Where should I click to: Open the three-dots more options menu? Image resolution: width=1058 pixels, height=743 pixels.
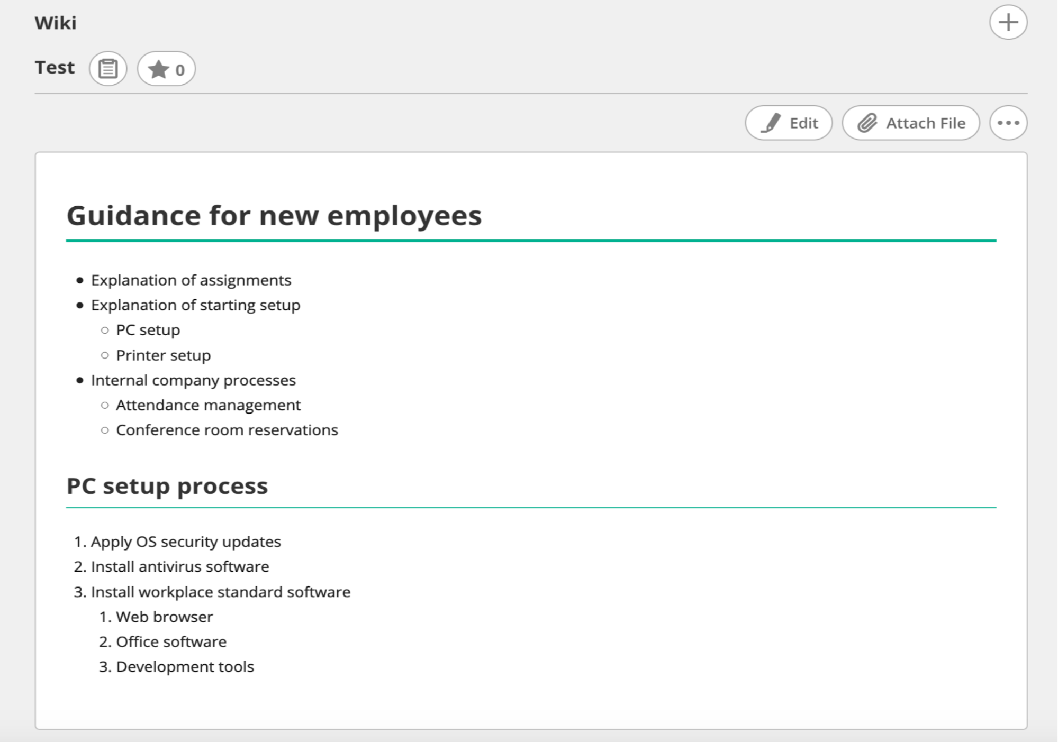point(1008,123)
